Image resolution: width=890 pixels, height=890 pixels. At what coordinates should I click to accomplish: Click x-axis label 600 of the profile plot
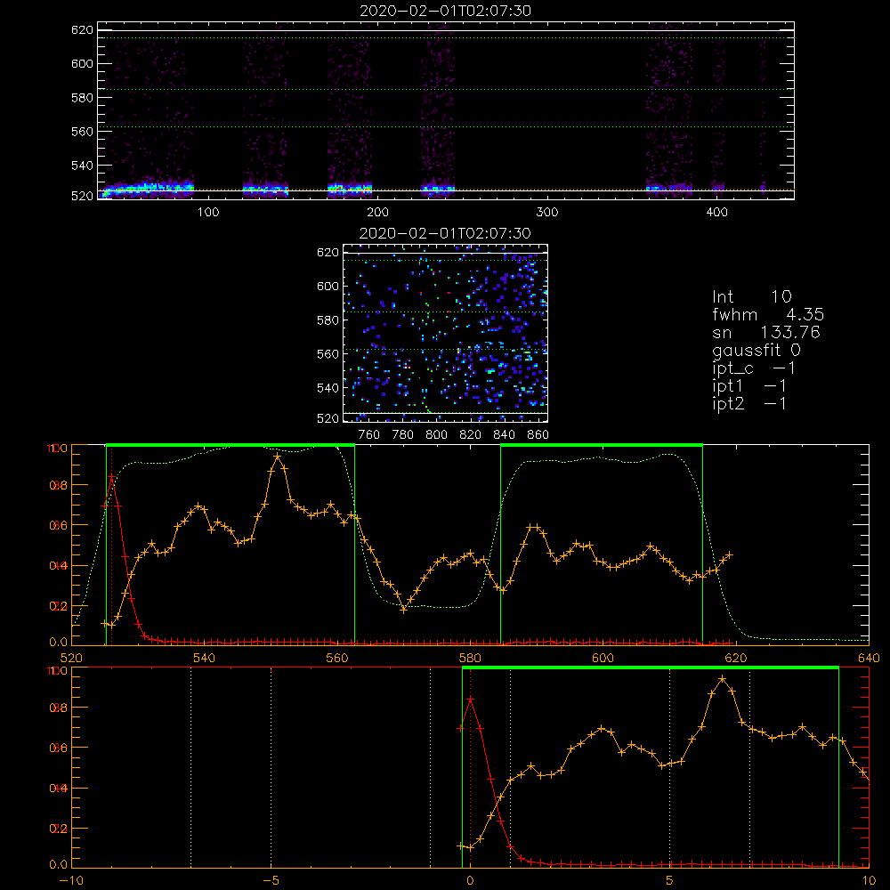pyautogui.click(x=603, y=659)
